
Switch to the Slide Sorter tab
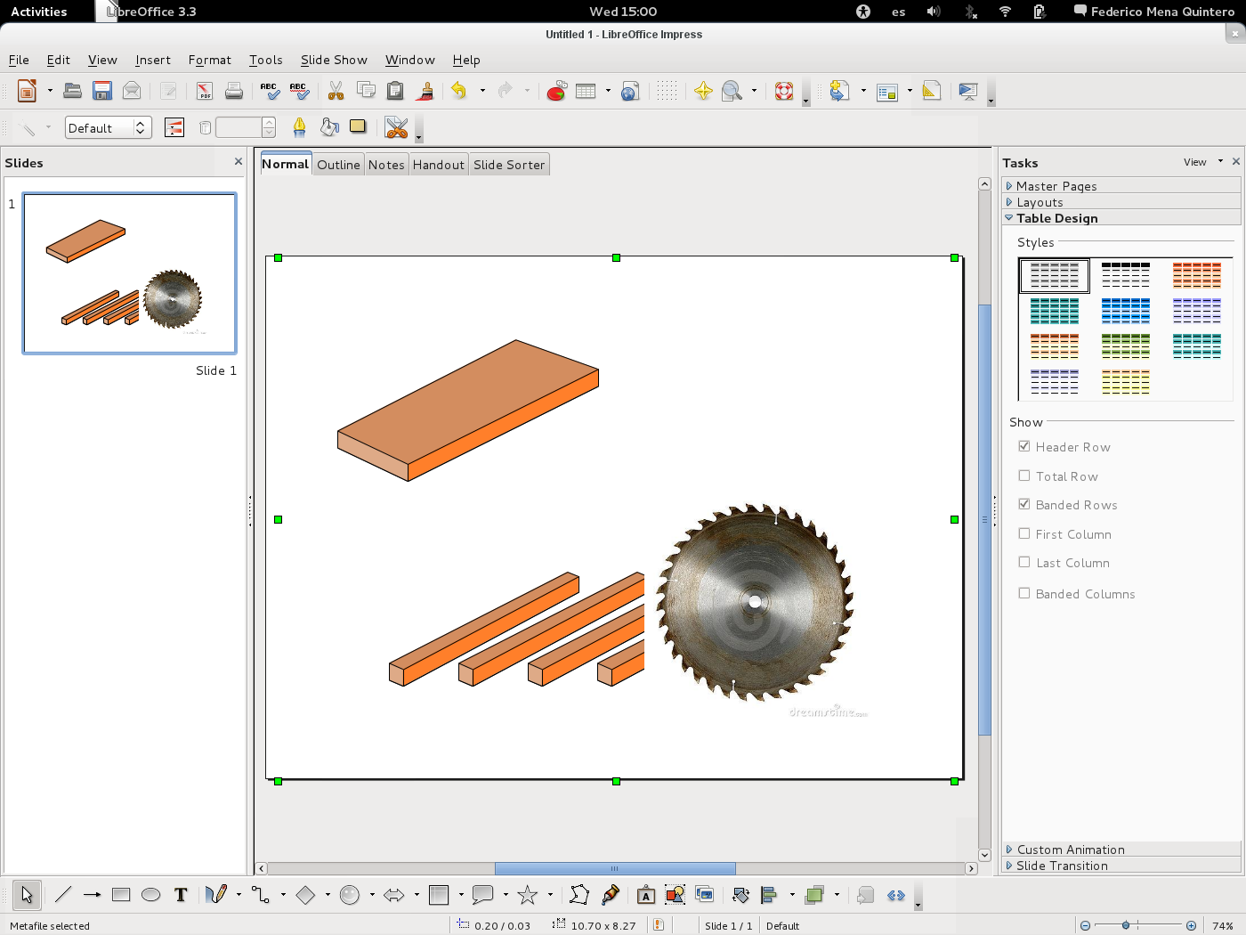coord(508,165)
